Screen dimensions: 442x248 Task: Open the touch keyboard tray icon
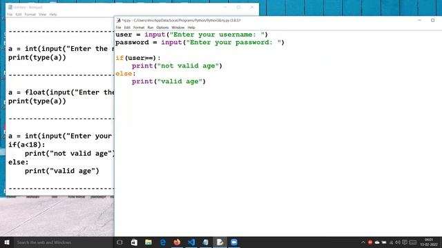[413, 242]
